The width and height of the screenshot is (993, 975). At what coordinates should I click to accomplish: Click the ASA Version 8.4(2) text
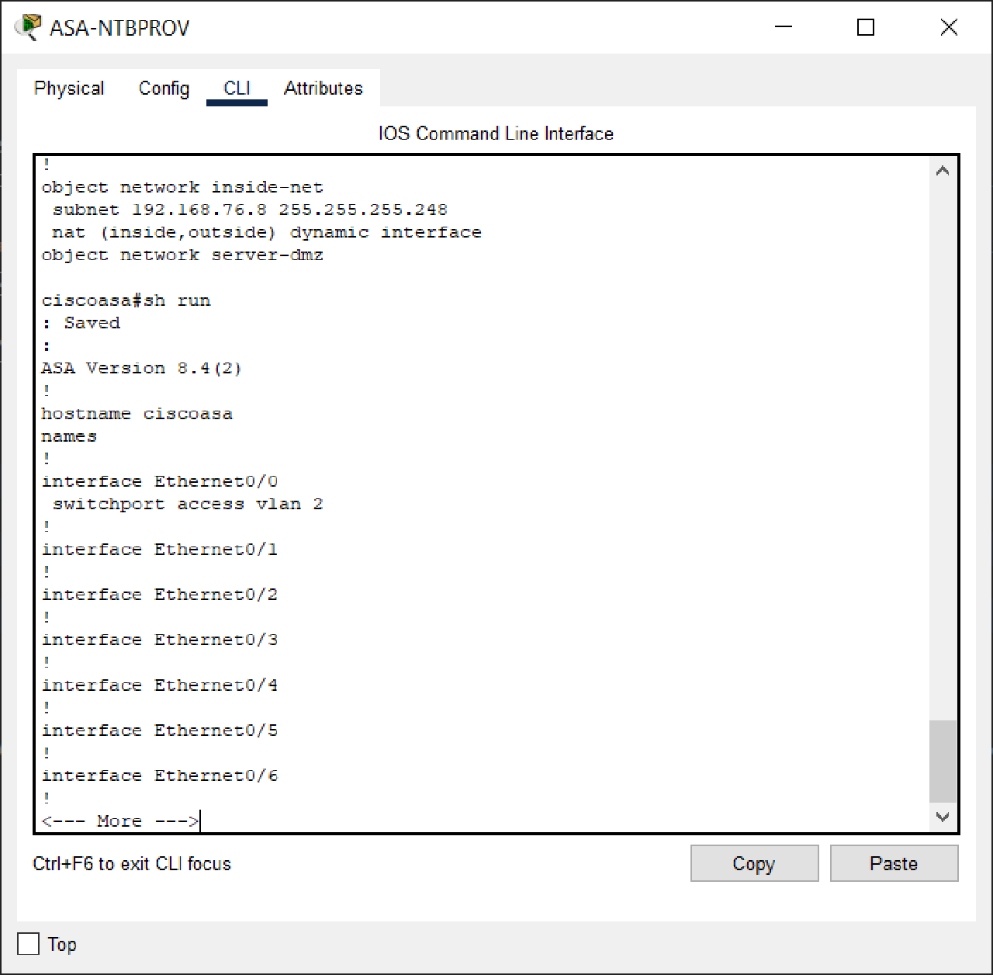click(141, 367)
